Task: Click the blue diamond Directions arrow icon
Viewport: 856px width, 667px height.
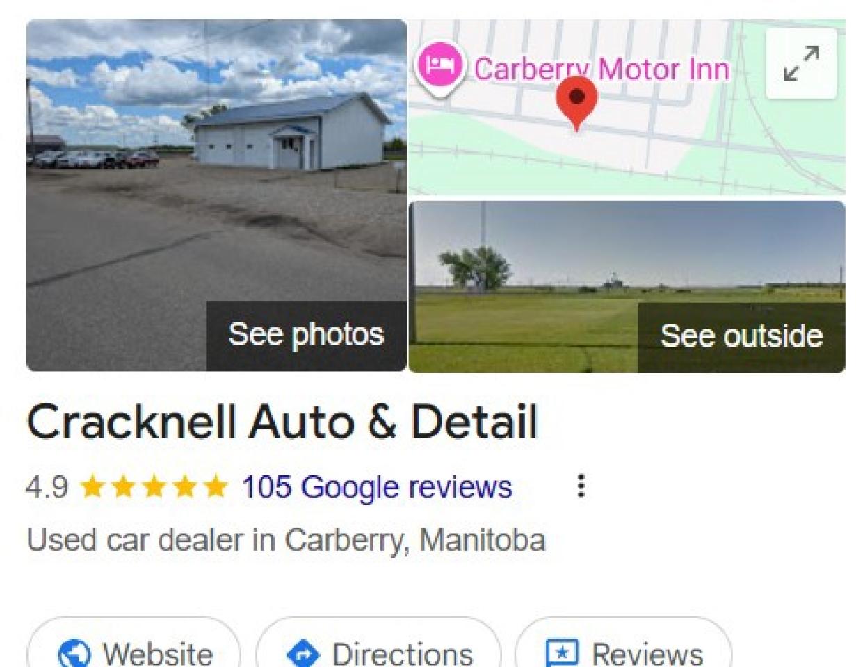Action: [x=302, y=654]
